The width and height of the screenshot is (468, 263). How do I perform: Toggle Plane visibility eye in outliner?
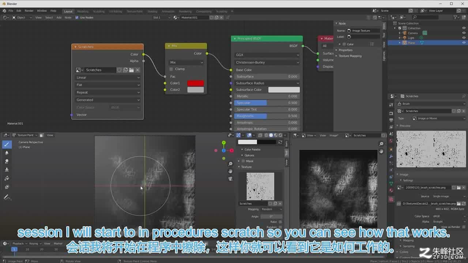click(x=464, y=43)
